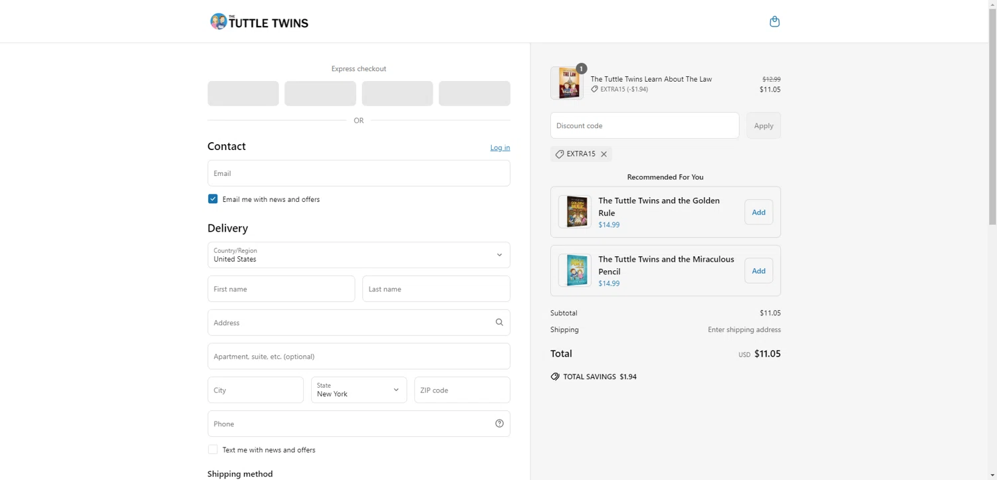Click the Apply discount button

pos(764,125)
